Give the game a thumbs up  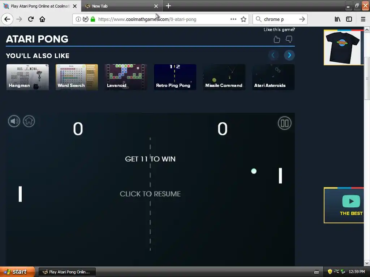277,39
